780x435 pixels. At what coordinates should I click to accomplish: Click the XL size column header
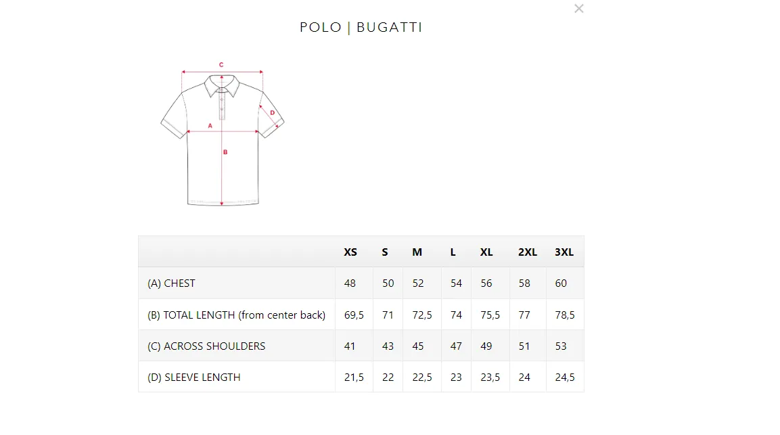486,252
